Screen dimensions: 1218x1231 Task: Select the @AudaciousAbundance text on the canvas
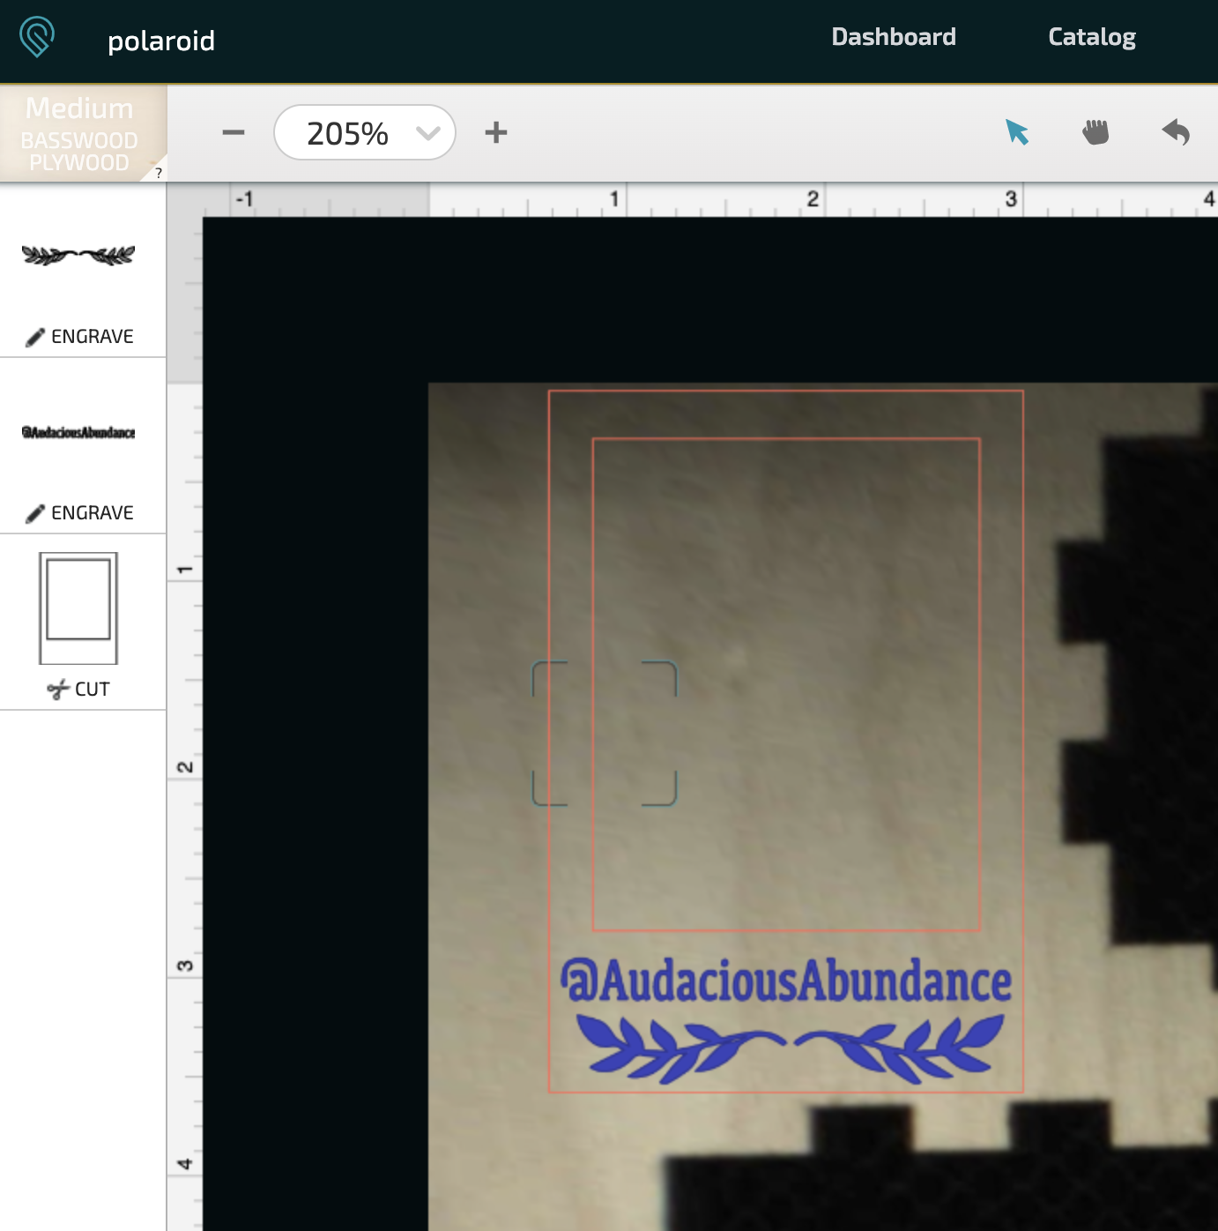pyautogui.click(x=787, y=981)
